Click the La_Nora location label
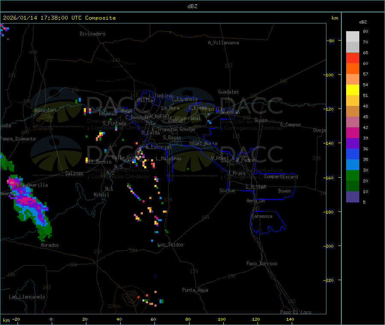 click(170, 108)
